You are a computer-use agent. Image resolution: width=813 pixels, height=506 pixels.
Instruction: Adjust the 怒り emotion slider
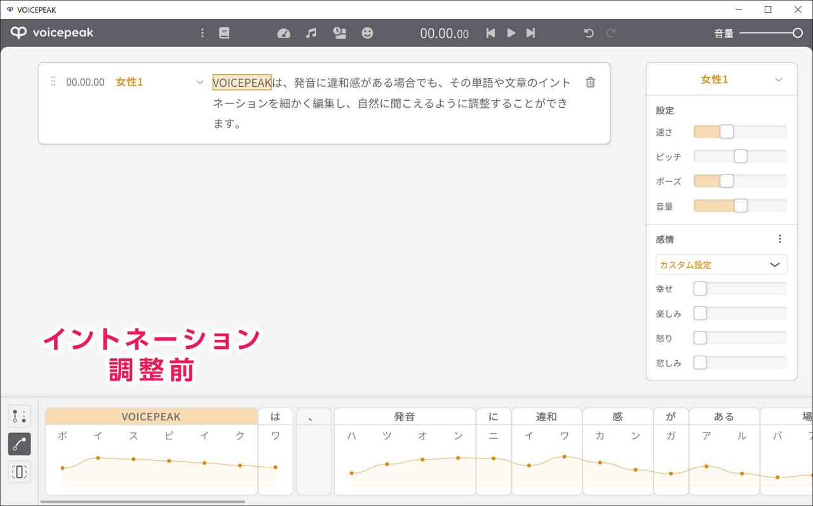pyautogui.click(x=740, y=338)
